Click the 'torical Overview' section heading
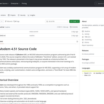 tap(9, 80)
